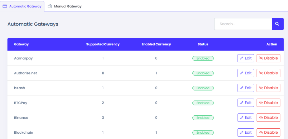Click inside the Search input field
This screenshot has width=288, height=139.
(x=243, y=24)
